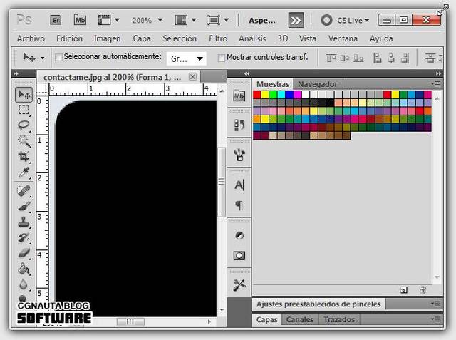Click align vertical centers icon
The width and height of the screenshot is (456, 340).
click(x=345, y=58)
